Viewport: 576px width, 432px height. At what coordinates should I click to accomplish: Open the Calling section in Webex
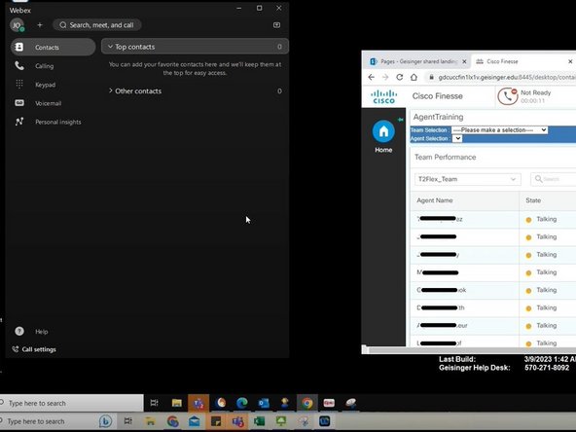coord(44,66)
